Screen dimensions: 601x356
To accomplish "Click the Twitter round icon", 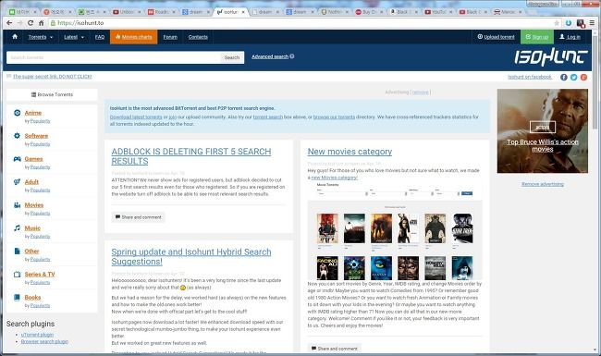I will (x=573, y=77).
